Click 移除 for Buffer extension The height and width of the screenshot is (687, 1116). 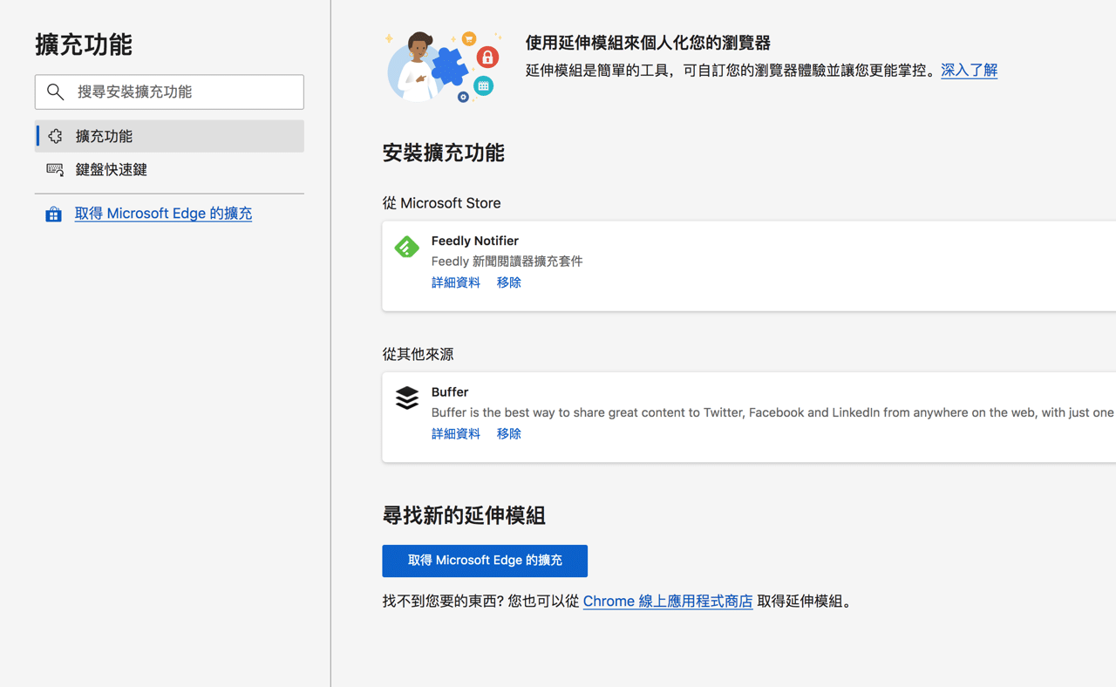(509, 433)
